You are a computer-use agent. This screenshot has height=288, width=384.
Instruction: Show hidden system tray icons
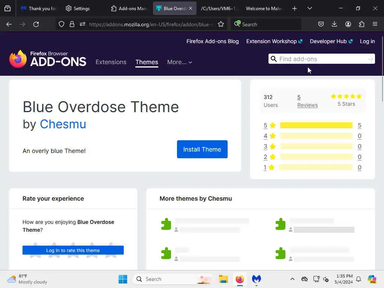(x=292, y=279)
